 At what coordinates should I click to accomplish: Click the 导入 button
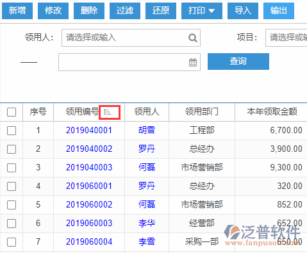[243, 11]
